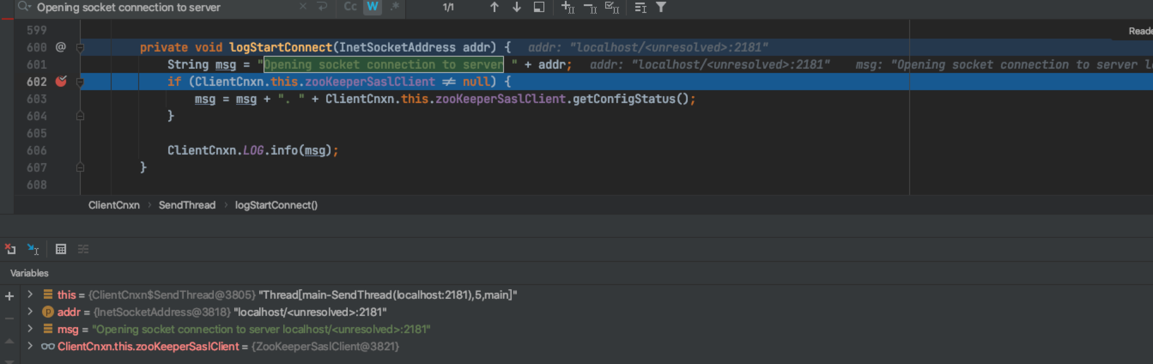Add selection for next occurrence

[x=567, y=7]
